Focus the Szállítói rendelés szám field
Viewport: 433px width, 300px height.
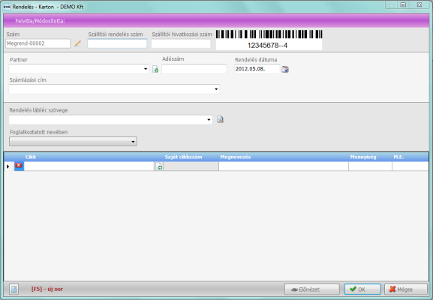[x=117, y=43]
